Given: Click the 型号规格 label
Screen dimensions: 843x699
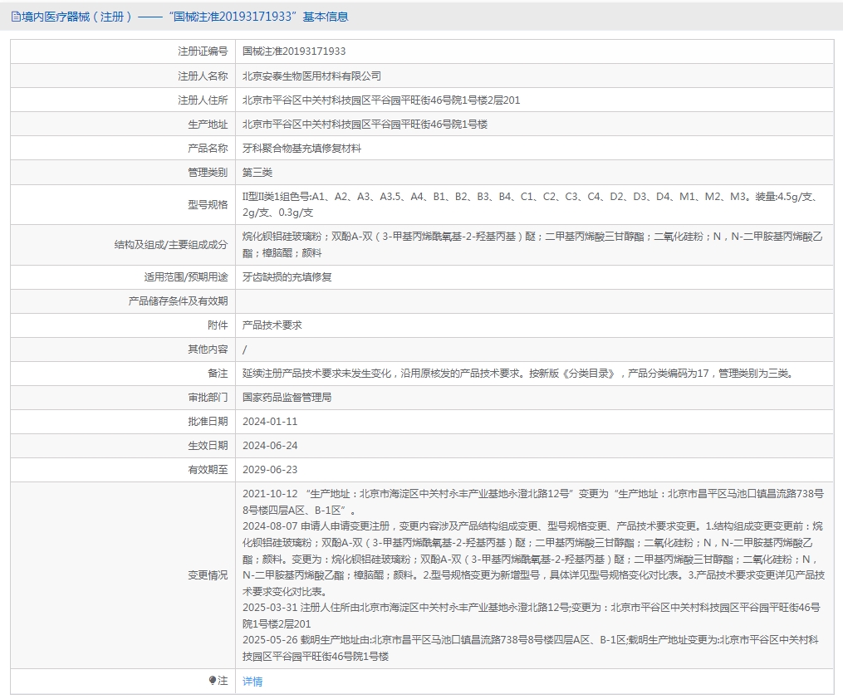Looking at the screenshot, I should point(208,204).
